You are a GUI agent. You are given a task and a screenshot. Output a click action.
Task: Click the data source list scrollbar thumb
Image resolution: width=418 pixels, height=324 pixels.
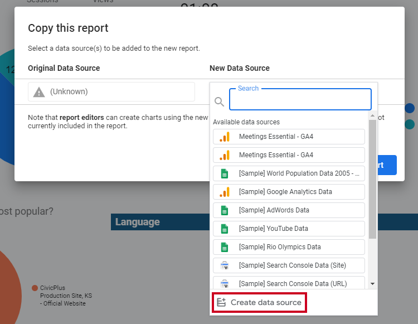coord(372,179)
